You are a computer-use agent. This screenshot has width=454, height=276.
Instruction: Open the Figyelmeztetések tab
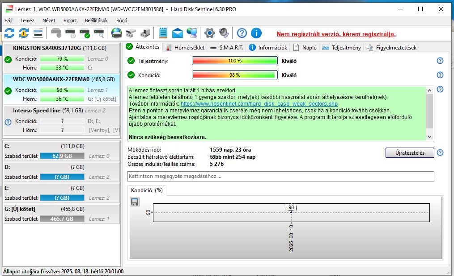(x=391, y=47)
